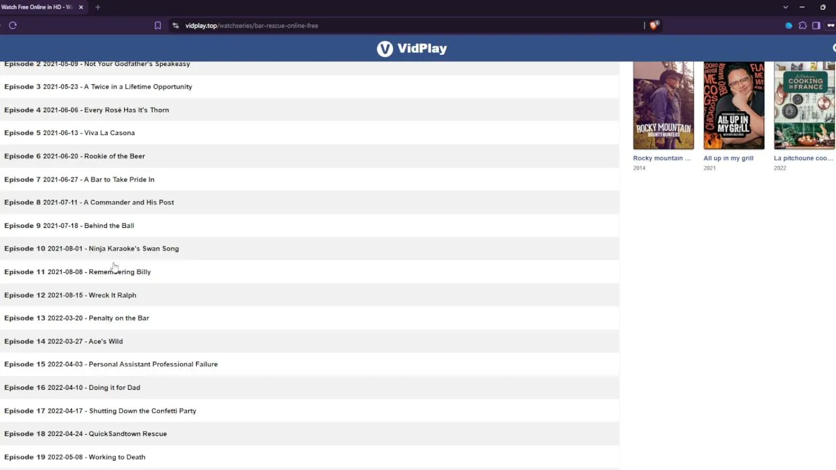Minimize the browser window

802,7
